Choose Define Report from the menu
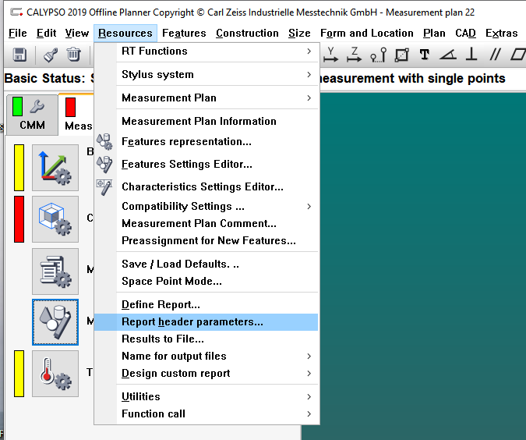The height and width of the screenshot is (440, 526). [161, 304]
